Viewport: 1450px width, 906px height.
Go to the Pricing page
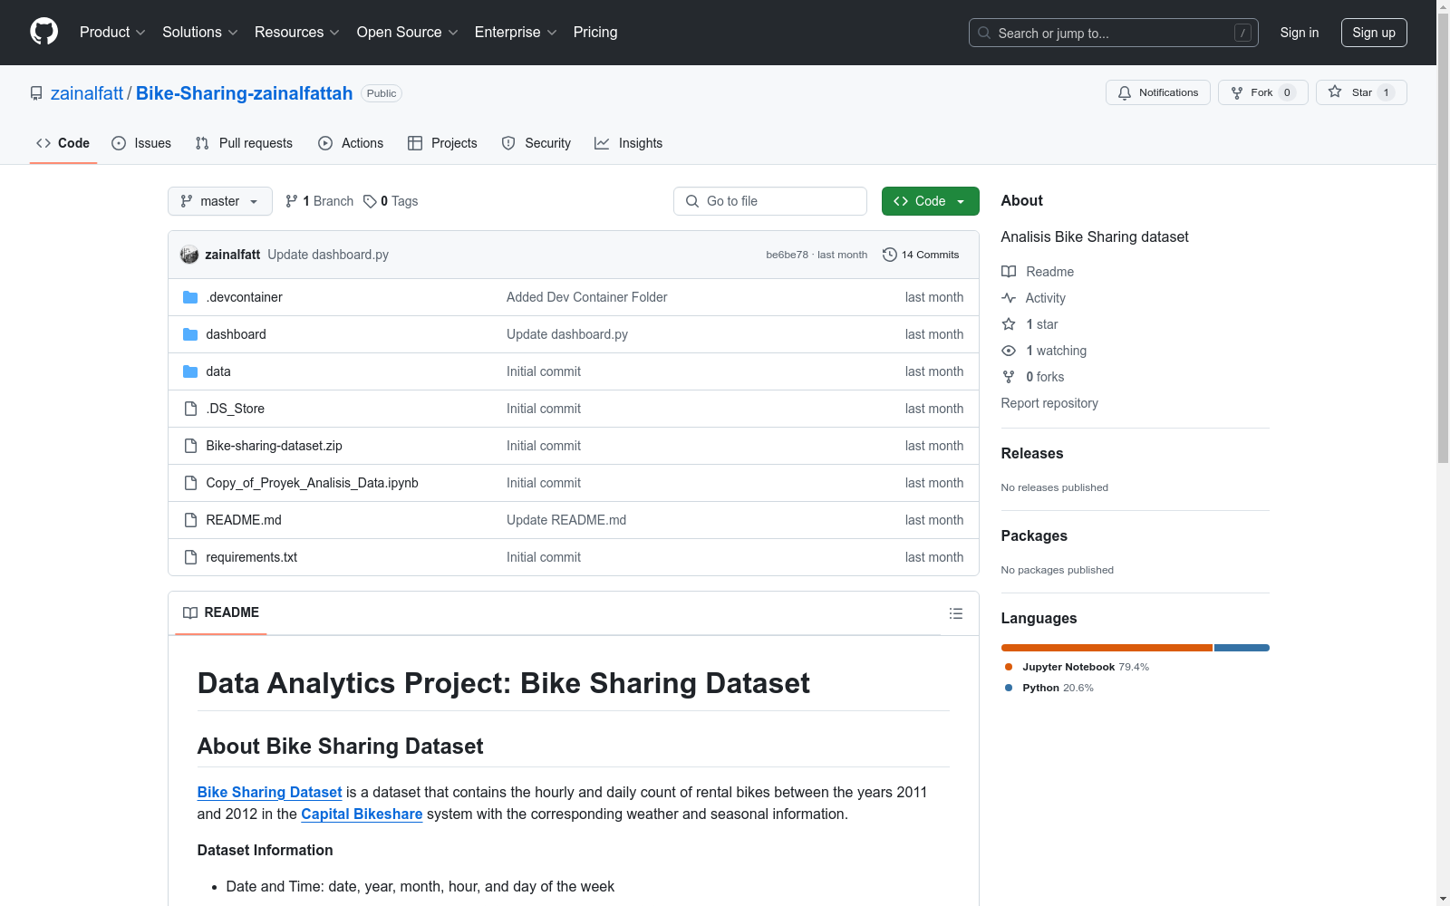pyautogui.click(x=595, y=32)
